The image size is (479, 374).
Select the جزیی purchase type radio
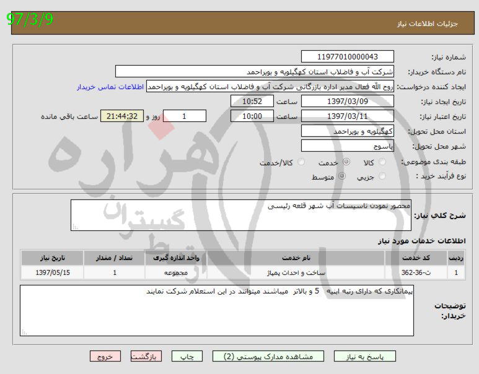[x=382, y=176]
